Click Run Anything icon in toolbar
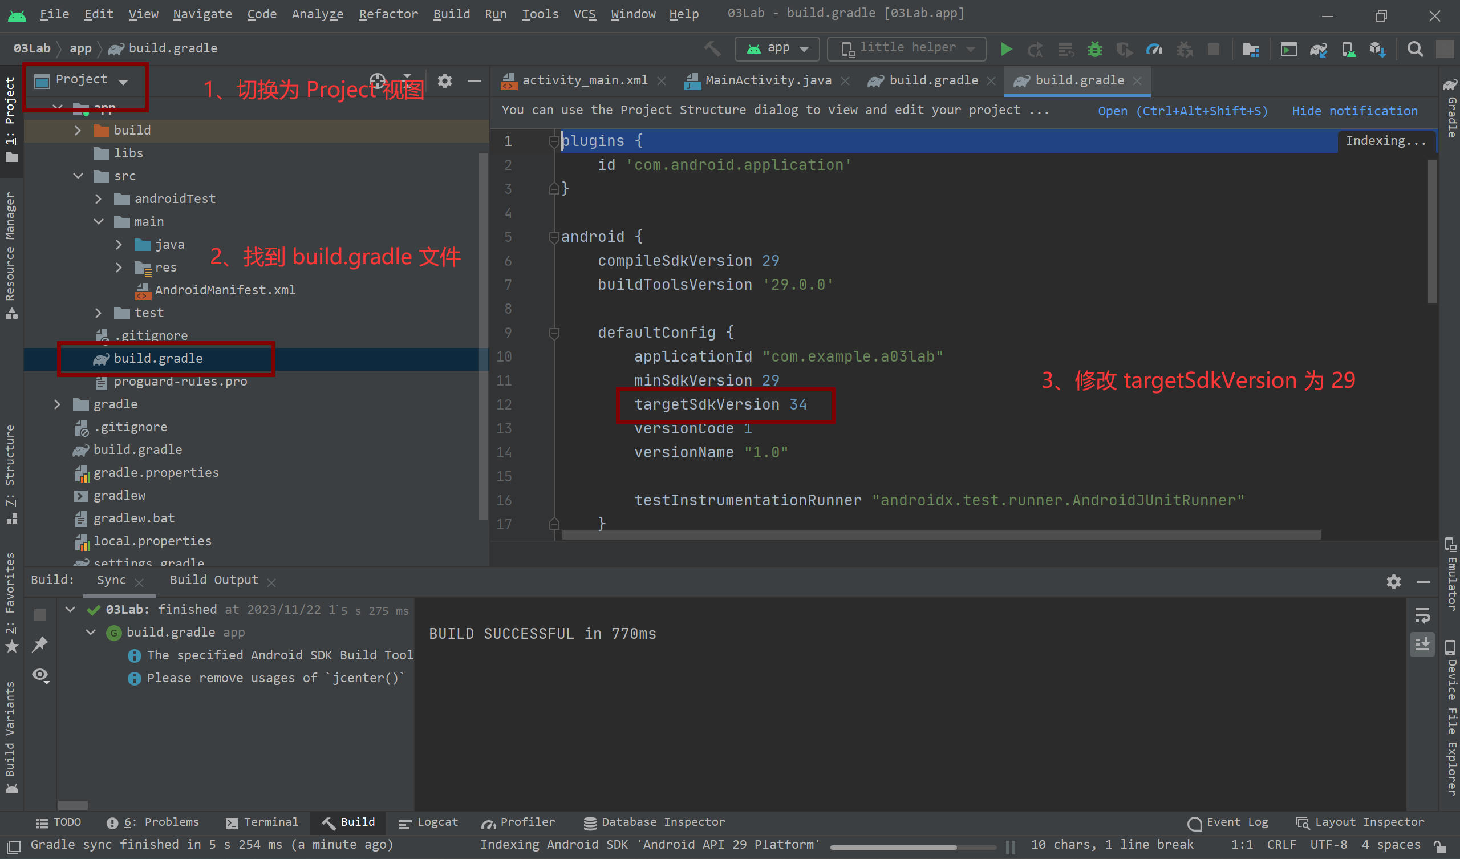Image resolution: width=1460 pixels, height=859 pixels. pos(1288,49)
